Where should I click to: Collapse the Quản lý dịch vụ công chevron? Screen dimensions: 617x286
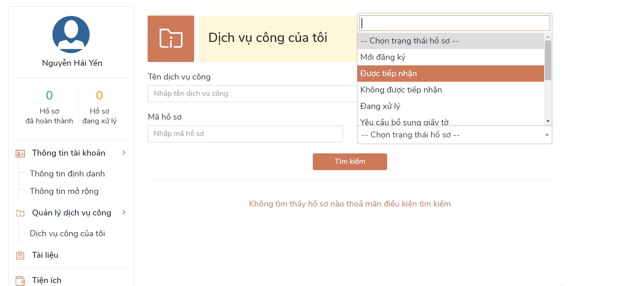(x=124, y=212)
